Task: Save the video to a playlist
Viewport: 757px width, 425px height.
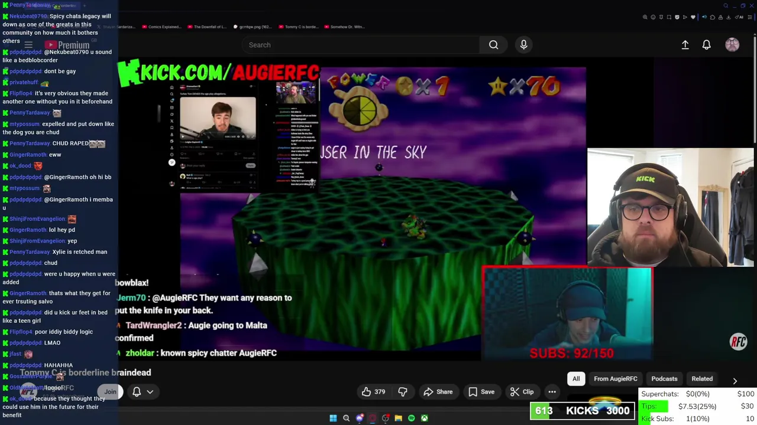Action: click(481, 392)
